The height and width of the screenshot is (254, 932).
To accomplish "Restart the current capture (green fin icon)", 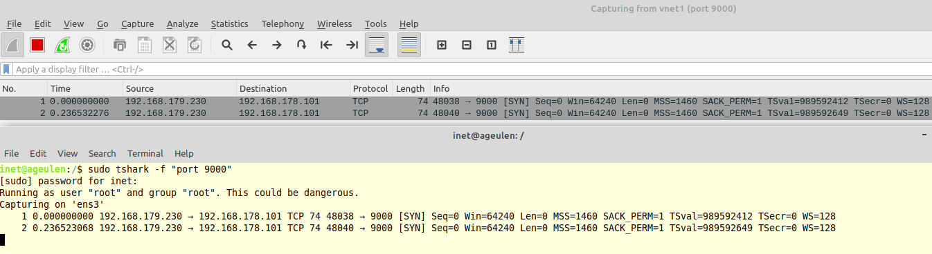I will [62, 45].
